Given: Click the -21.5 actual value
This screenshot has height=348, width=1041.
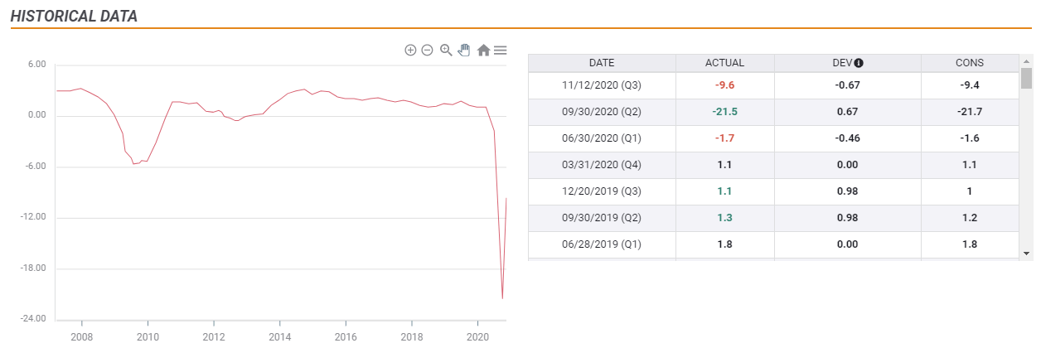Looking at the screenshot, I should 725,112.
